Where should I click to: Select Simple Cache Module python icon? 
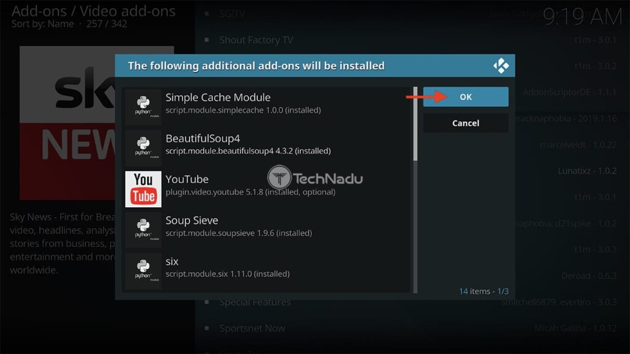[143, 107]
